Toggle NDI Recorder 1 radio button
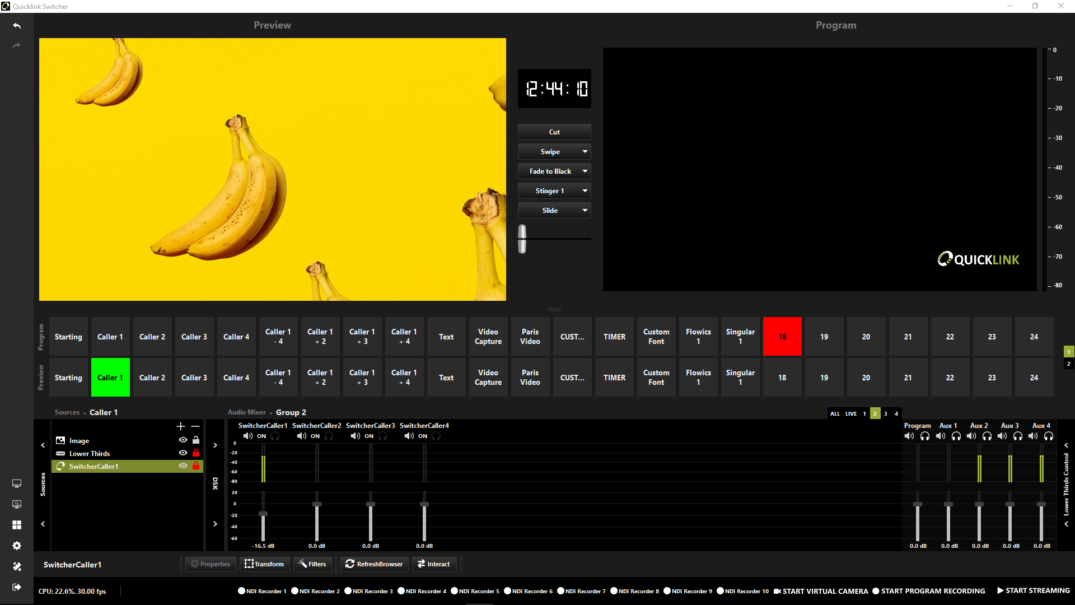Image resolution: width=1075 pixels, height=605 pixels. pyautogui.click(x=242, y=591)
